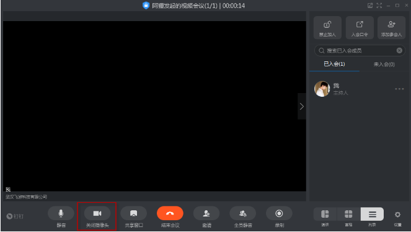Lock meeting with 禁止加入 button

point(327,28)
